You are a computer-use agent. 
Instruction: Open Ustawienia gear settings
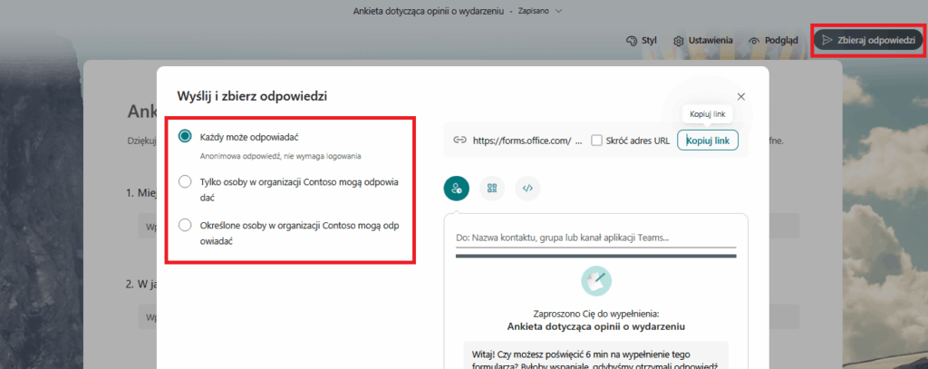click(x=702, y=41)
